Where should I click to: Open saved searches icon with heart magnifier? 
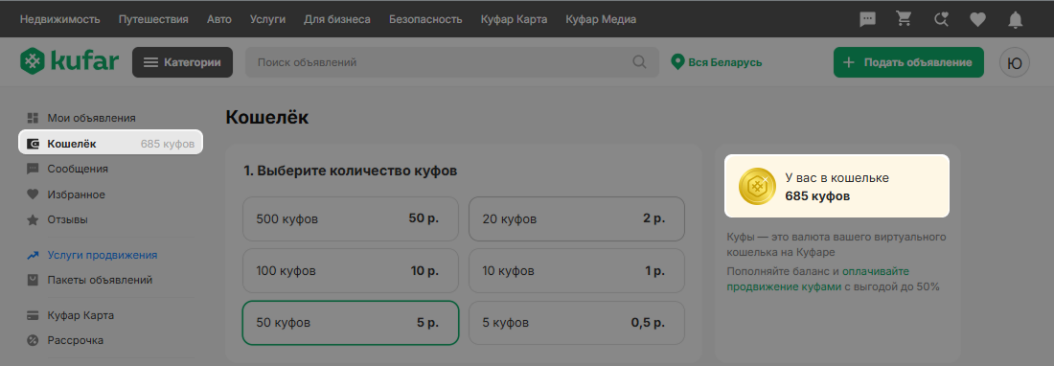(941, 19)
